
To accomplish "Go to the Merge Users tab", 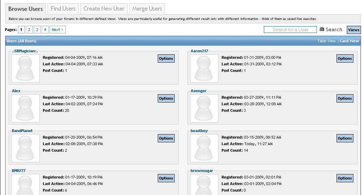I will click(x=147, y=9).
